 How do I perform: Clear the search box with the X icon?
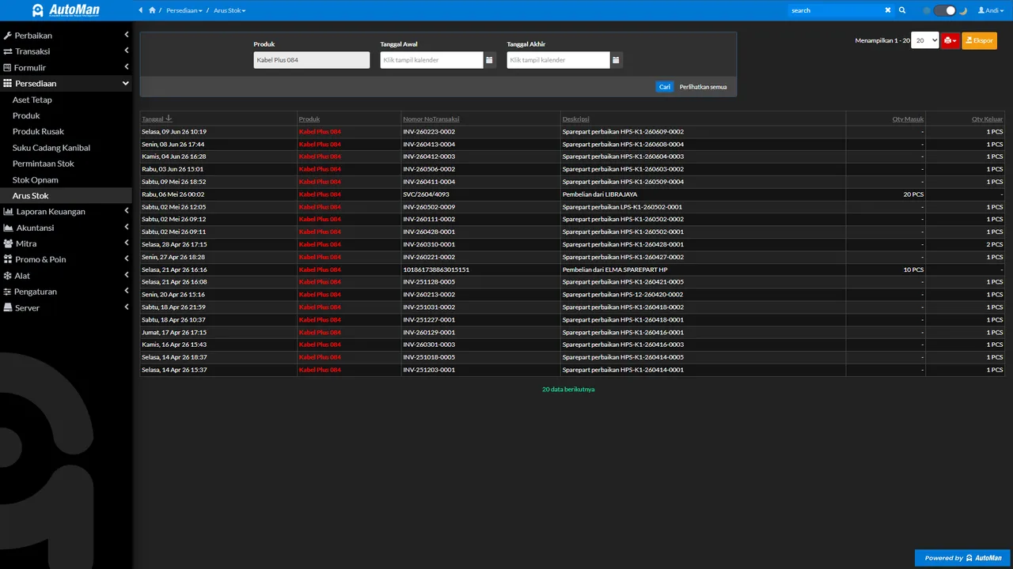click(888, 10)
